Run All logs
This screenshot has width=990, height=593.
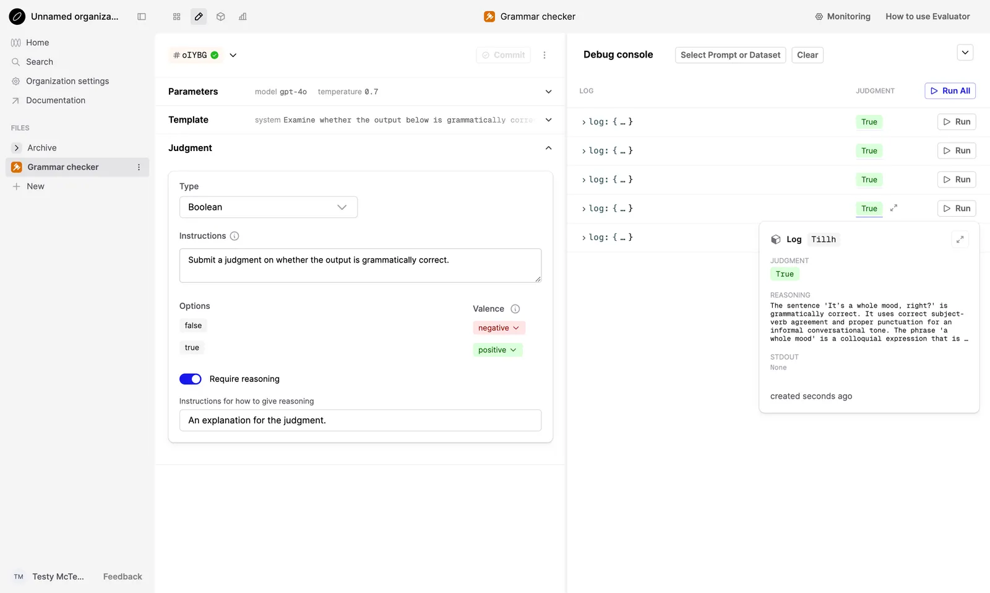click(x=950, y=91)
